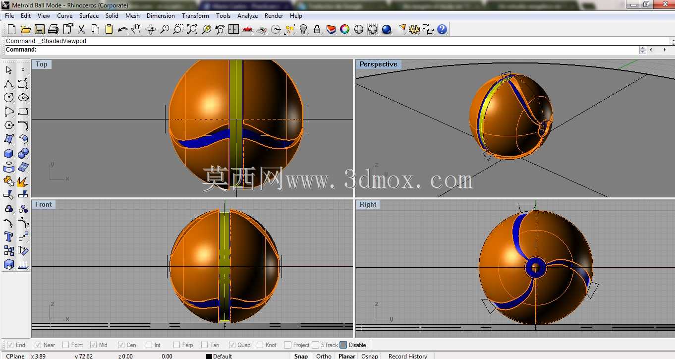Open the Render menu
This screenshot has height=359, width=675.
pyautogui.click(x=274, y=16)
